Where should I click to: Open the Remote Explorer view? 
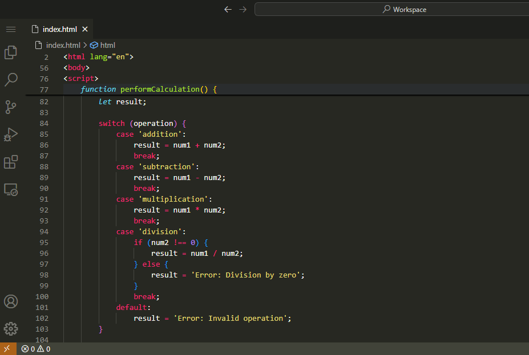click(11, 189)
